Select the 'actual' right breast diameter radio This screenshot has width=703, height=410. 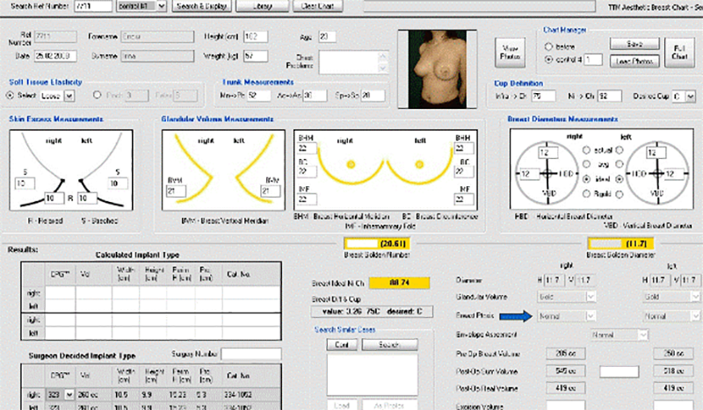tap(585, 149)
